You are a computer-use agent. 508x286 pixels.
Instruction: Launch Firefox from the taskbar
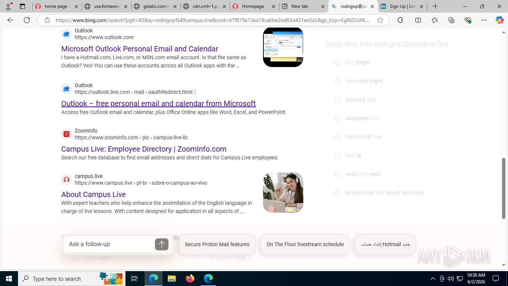[190, 279]
